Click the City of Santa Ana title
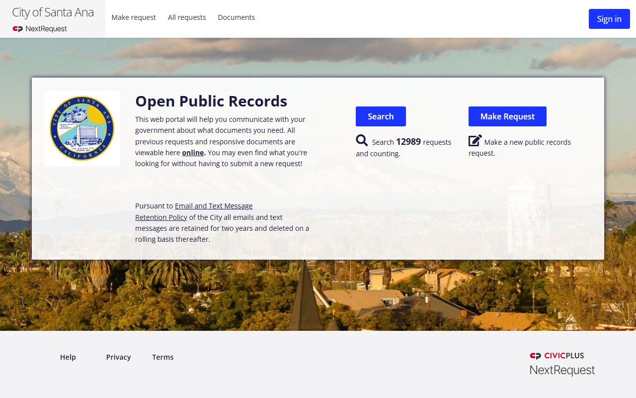The image size is (636, 398). 53,12
